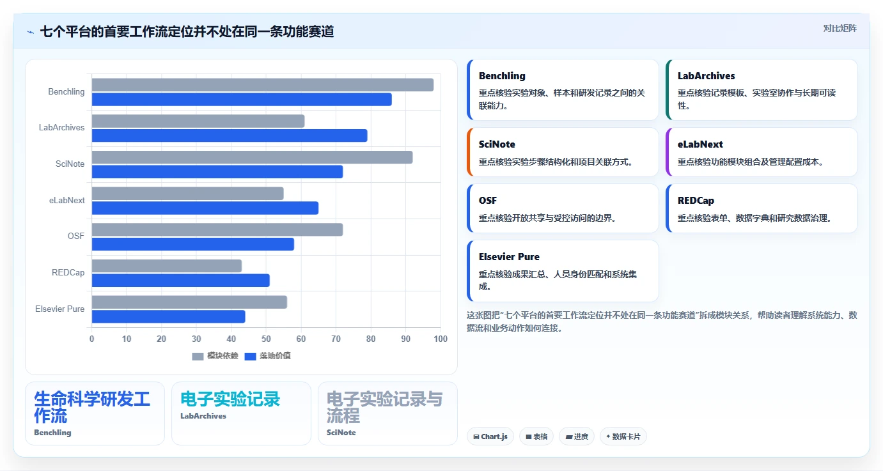Click REDCap's blue 落地价值 bar
This screenshot has width=883, height=471.
pos(181,281)
